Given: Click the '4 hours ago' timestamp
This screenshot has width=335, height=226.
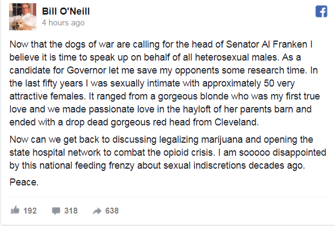Looking at the screenshot, I should pos(63,23).
